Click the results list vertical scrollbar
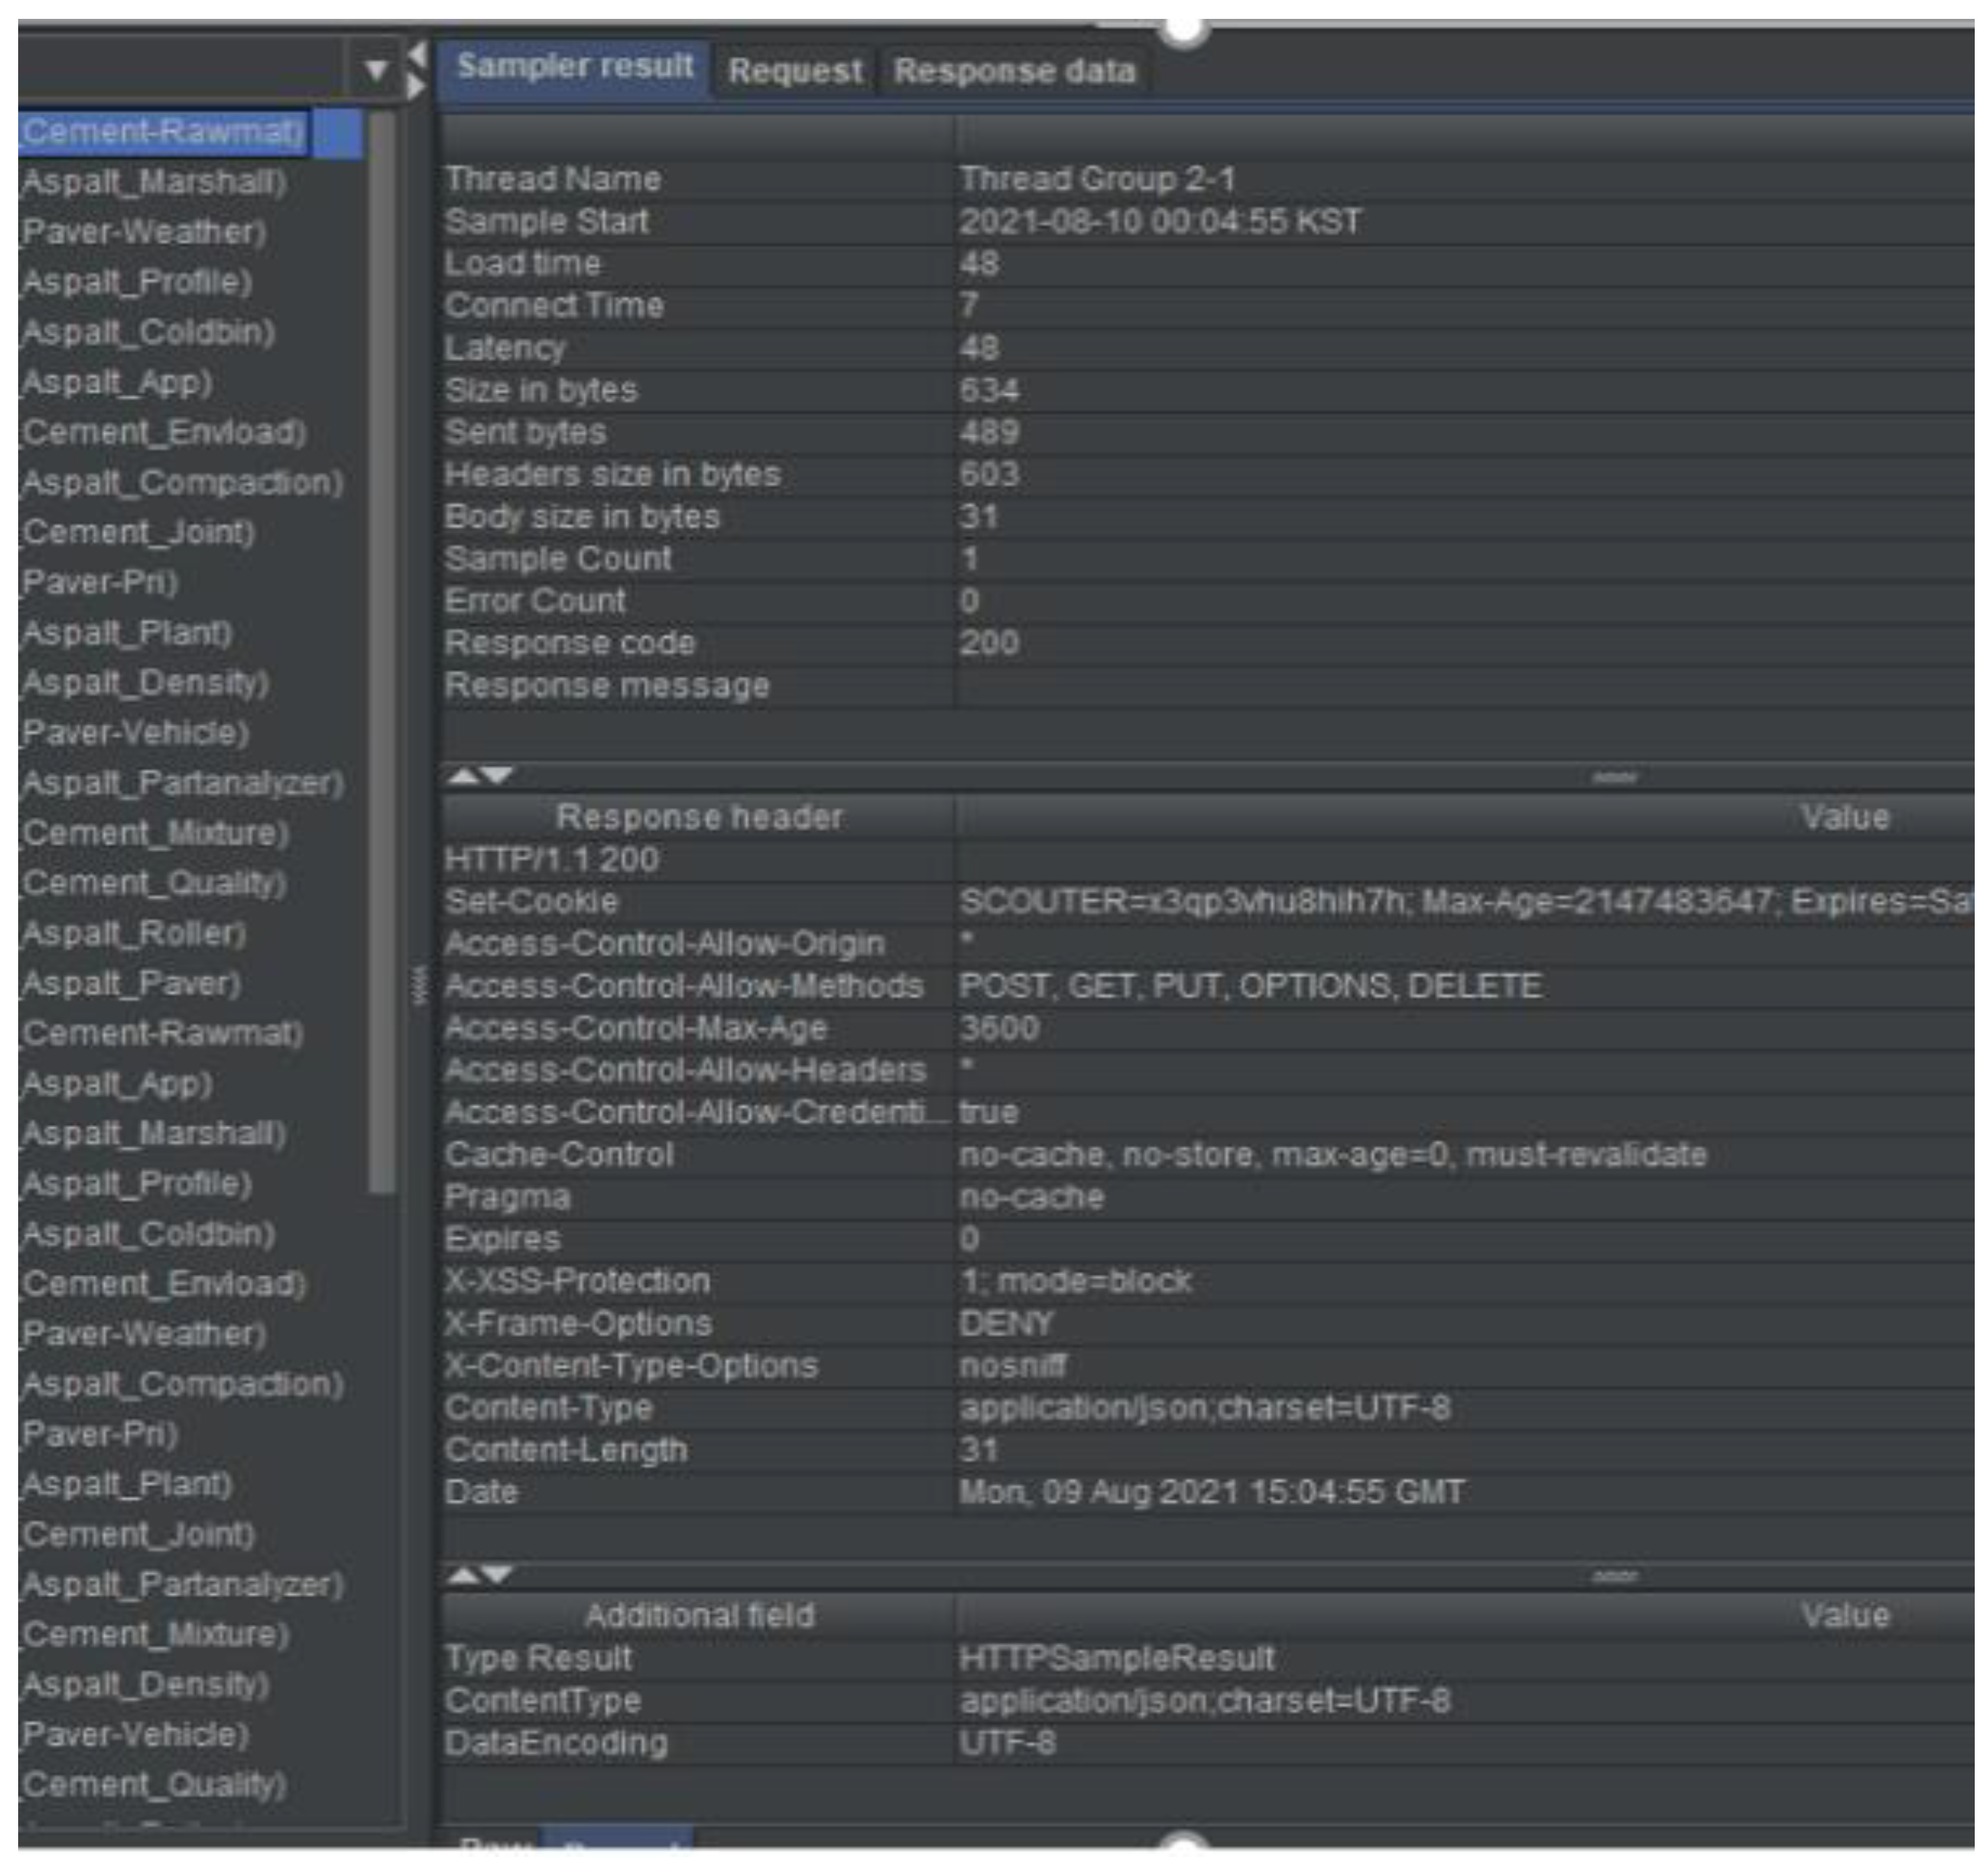The height and width of the screenshot is (1866, 1988). pos(381,650)
